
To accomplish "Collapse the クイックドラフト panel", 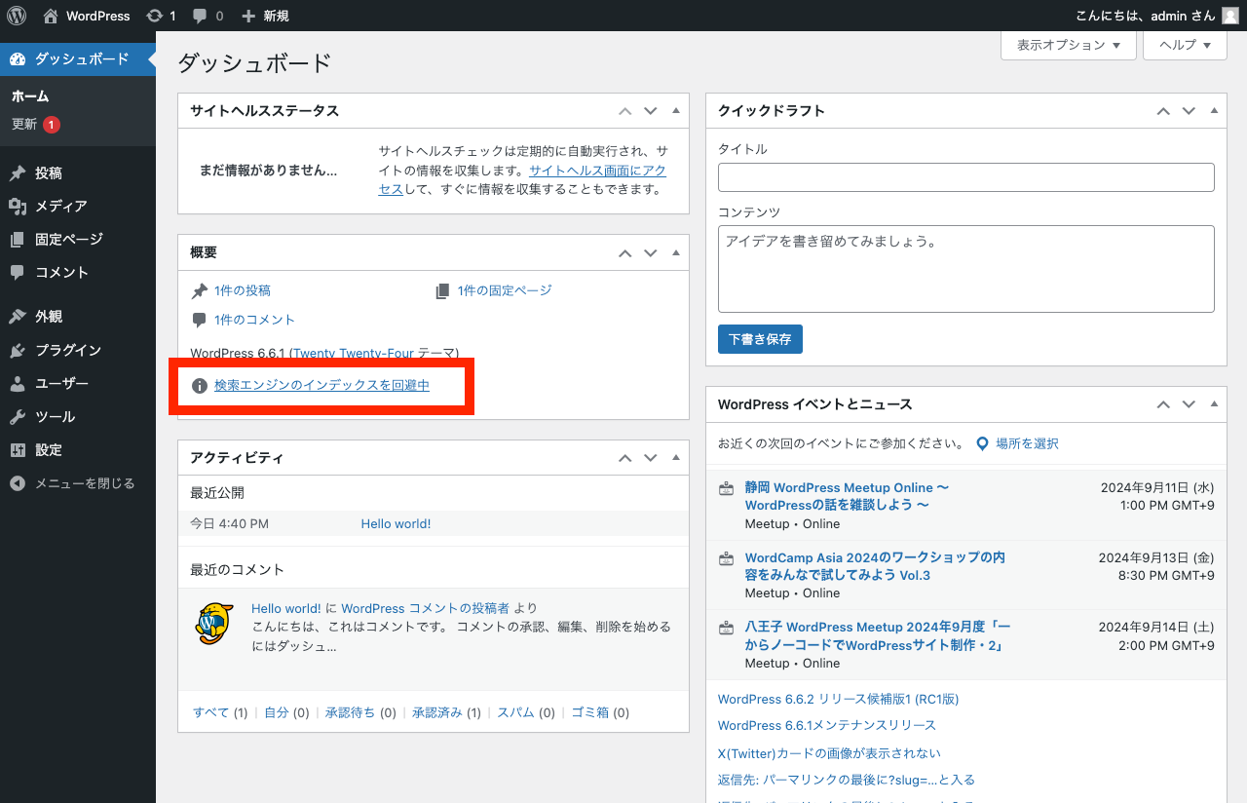I will (1214, 111).
